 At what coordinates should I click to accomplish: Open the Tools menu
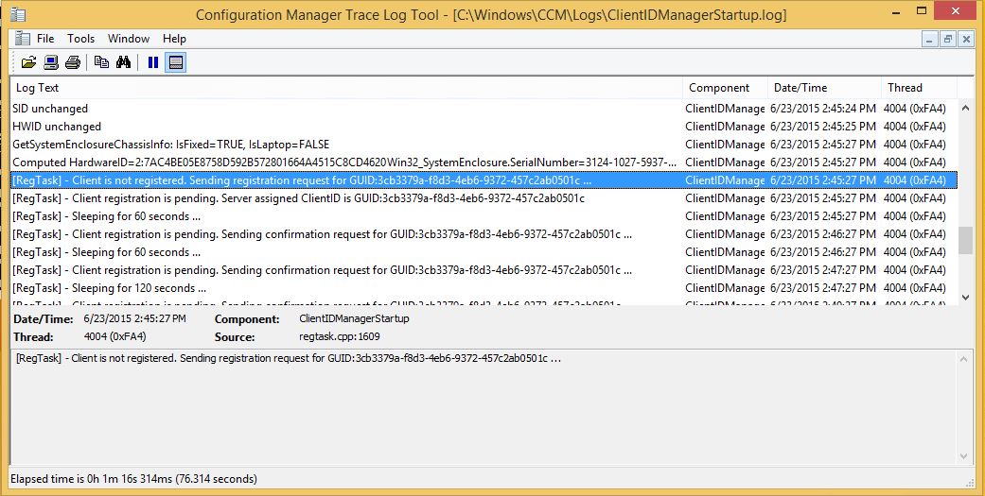coord(80,39)
